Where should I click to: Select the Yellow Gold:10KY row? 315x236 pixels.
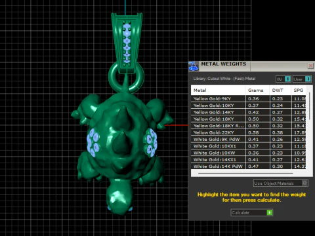[x=249, y=106]
